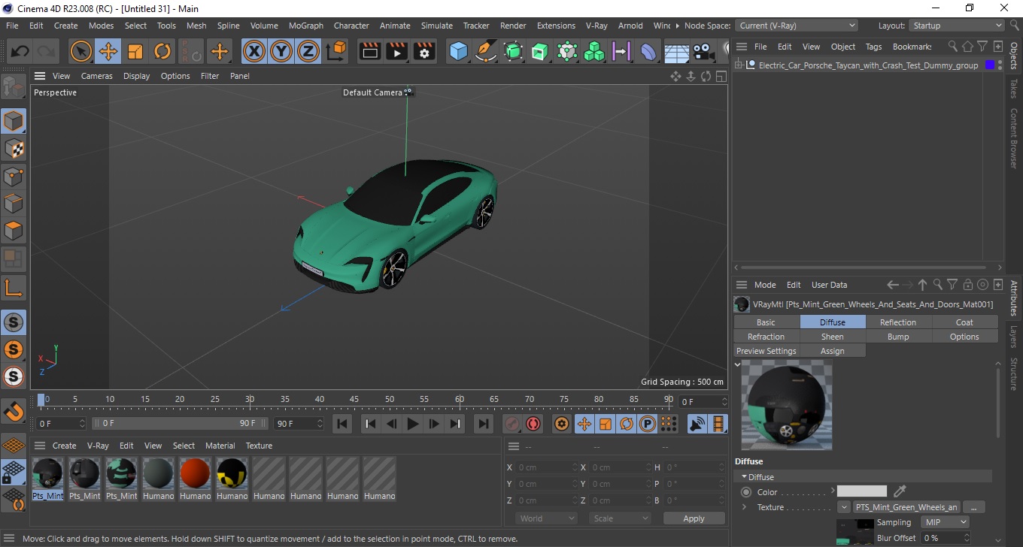Switch to Reflection tab

[x=898, y=322]
